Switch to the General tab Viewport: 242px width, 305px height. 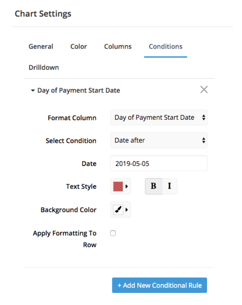coord(41,47)
